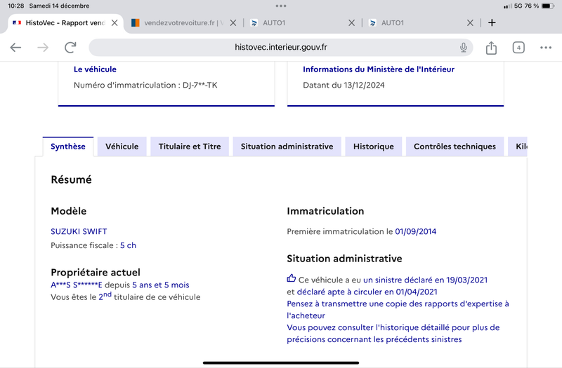The image size is (562, 368).
Task: Close the HistoVec tab
Action: [x=115, y=23]
